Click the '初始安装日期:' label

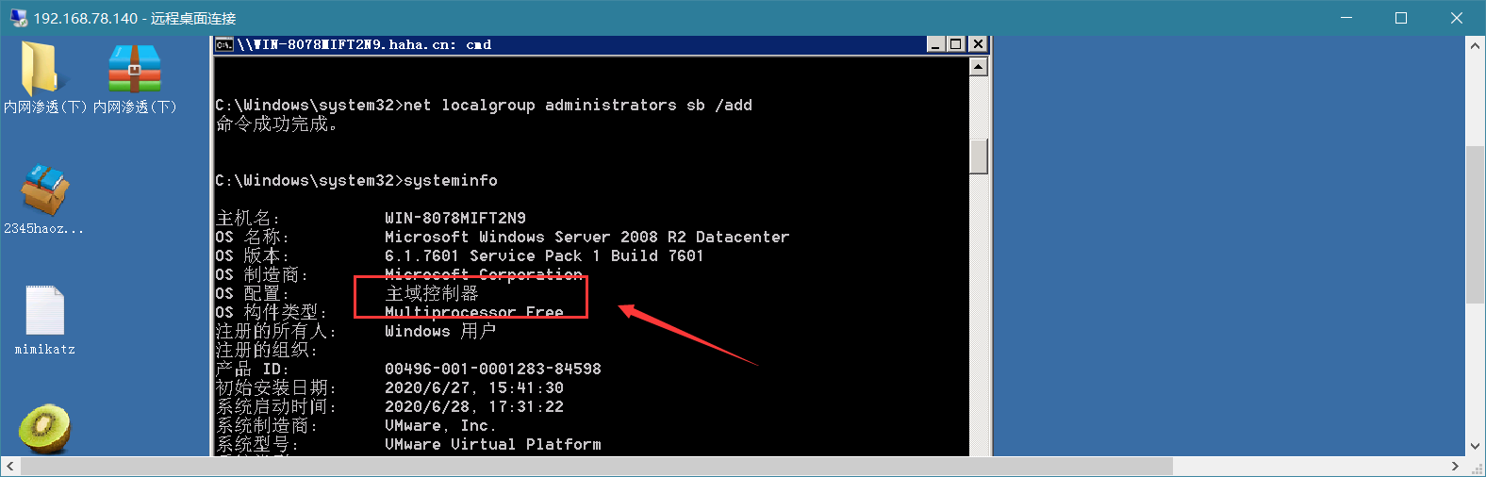pos(276,387)
